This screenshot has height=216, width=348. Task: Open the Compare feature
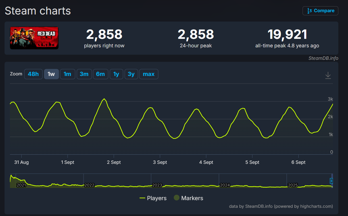click(320, 11)
